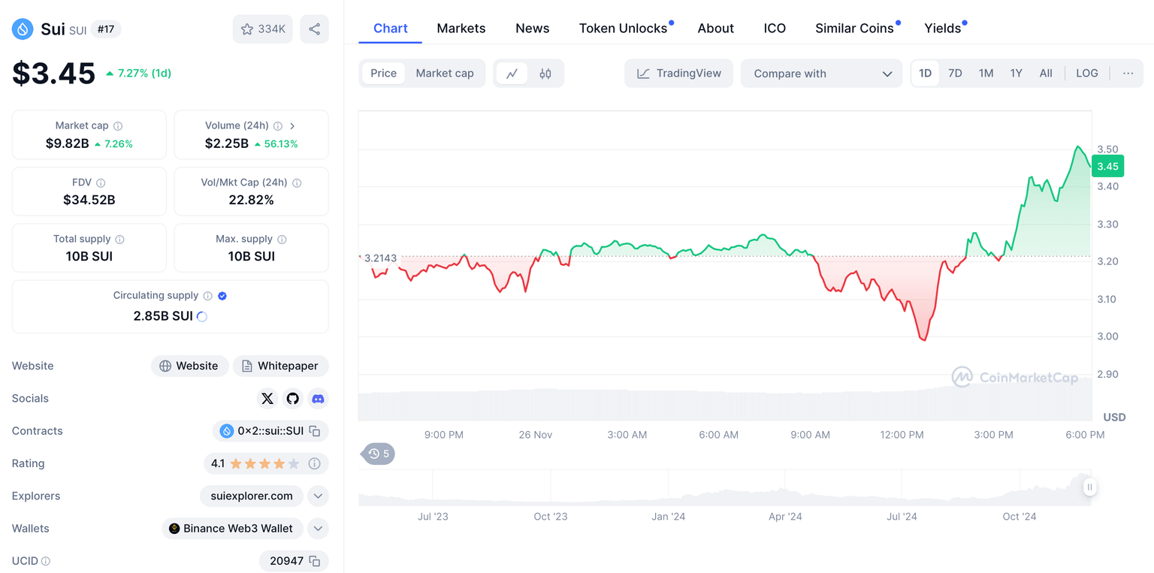1154x573 pixels.
Task: Open the Token Unlocks tab
Action: (x=623, y=29)
